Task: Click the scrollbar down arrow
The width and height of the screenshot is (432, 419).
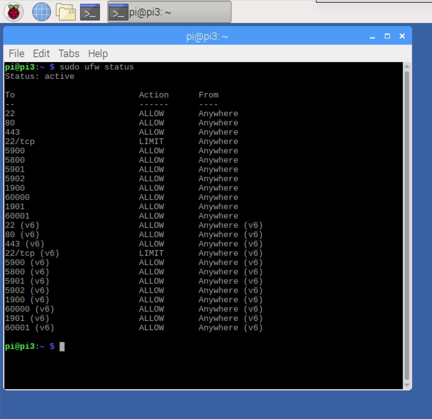Action: (407, 385)
